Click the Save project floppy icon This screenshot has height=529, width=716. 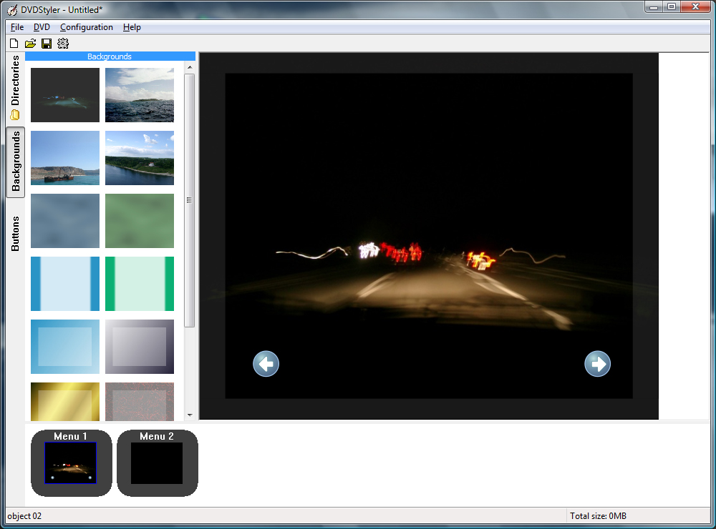click(x=47, y=44)
